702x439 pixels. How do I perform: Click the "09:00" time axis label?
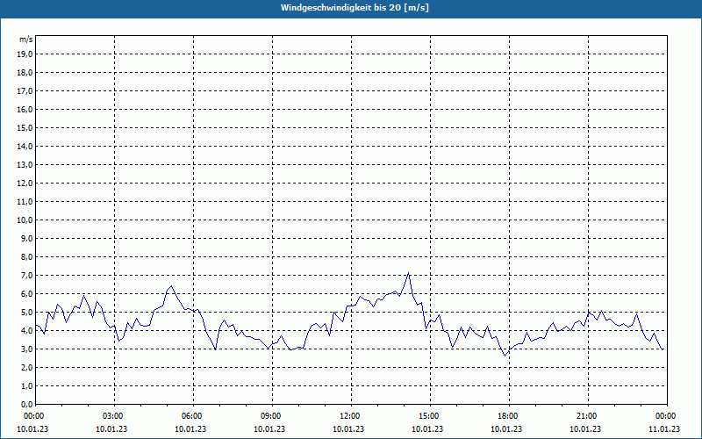pyautogui.click(x=272, y=416)
